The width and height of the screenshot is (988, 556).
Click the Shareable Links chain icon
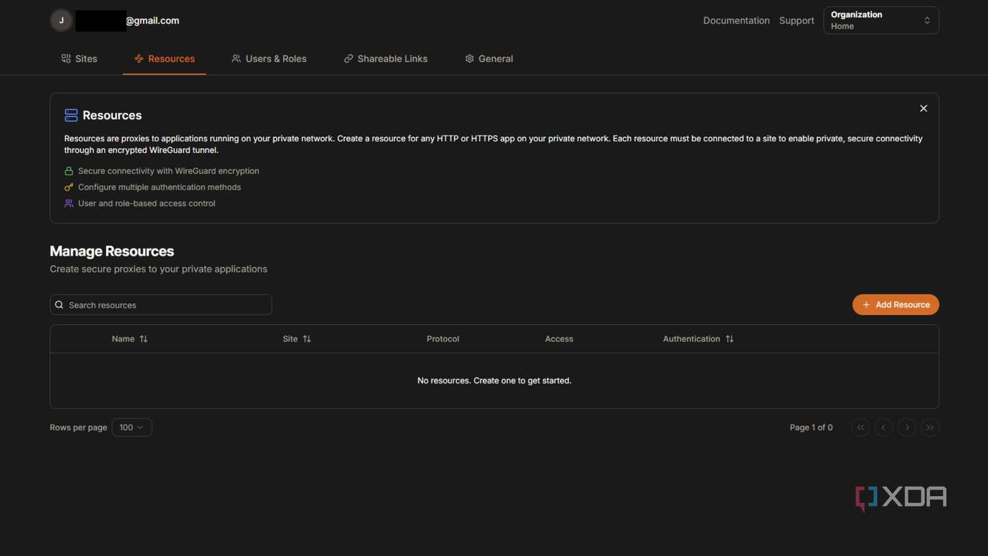(348, 59)
